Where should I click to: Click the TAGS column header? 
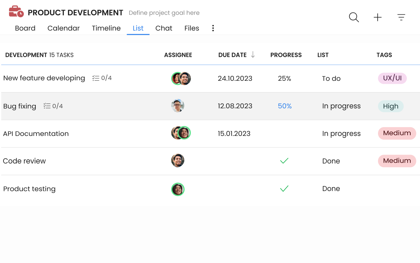pos(384,55)
